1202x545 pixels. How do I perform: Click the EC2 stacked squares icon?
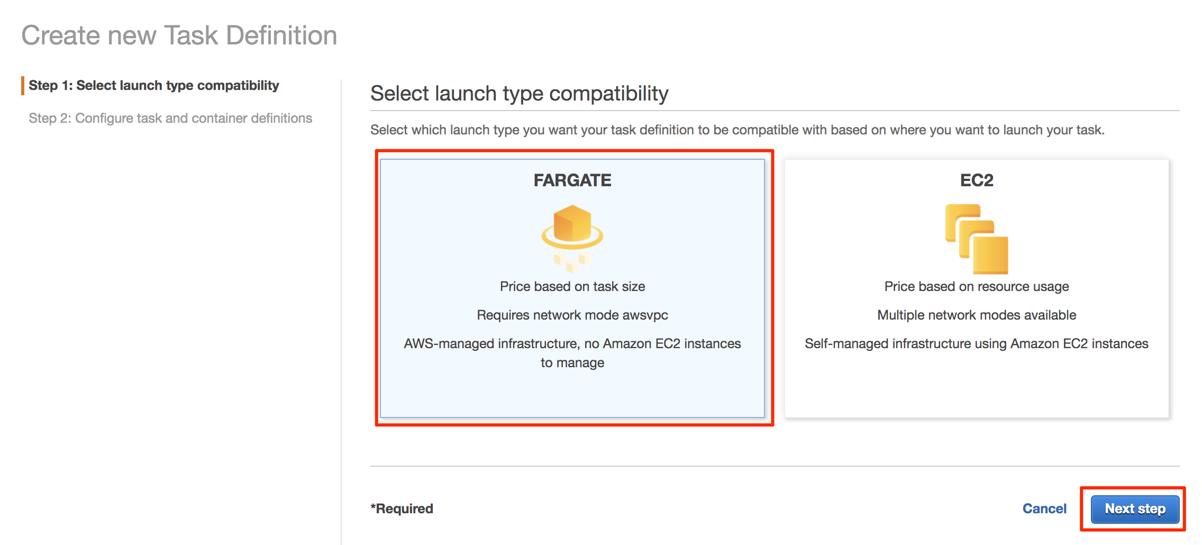point(977,239)
